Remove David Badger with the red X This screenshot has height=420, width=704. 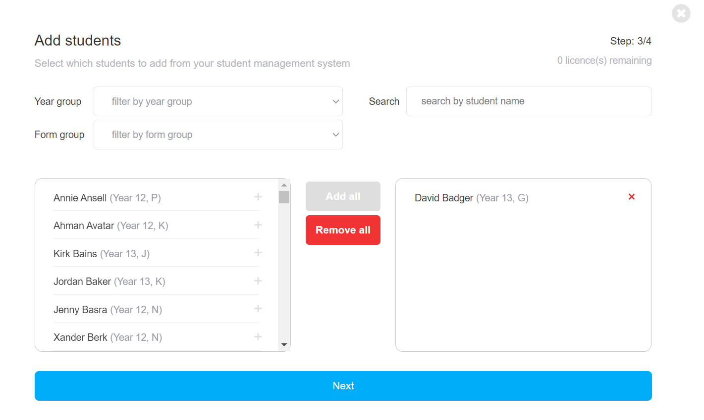(632, 197)
